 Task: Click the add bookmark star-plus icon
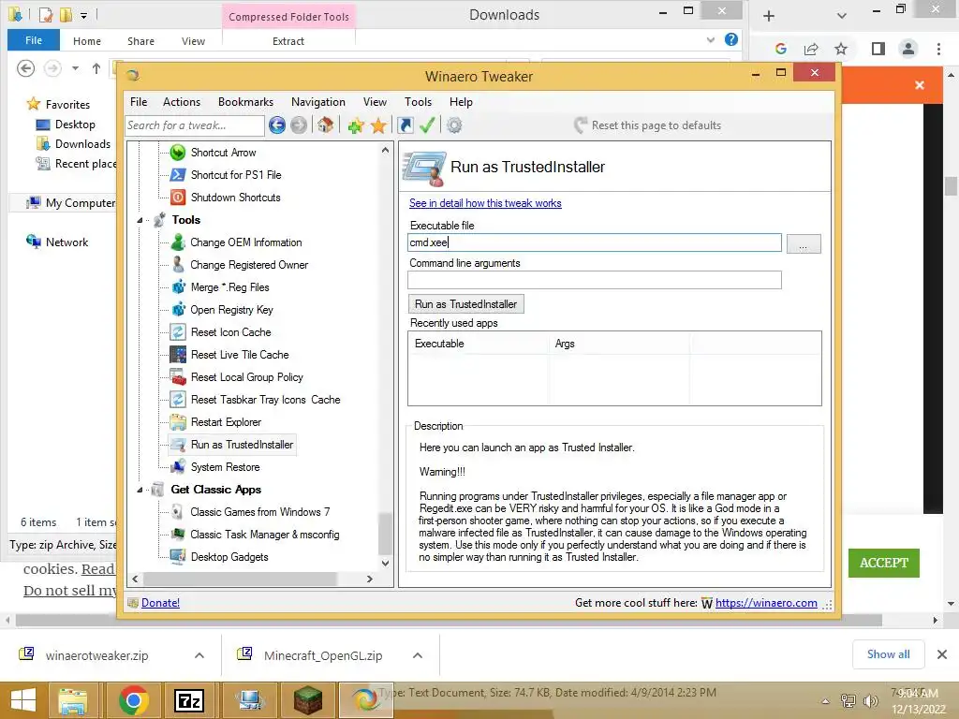(355, 126)
